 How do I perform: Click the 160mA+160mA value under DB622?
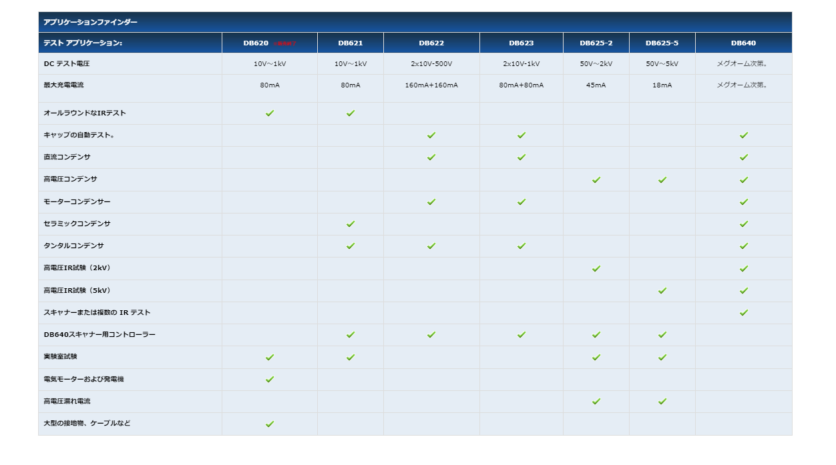pyautogui.click(x=431, y=85)
